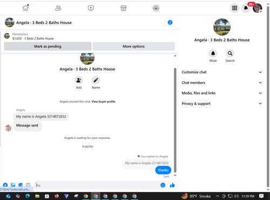Choose a GIF from the composer
This screenshot has width=270, height=200.
coord(28,185)
